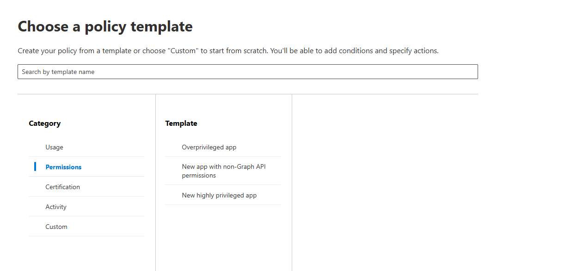Click the Template column heading
Viewport: 565px width, 271px height.
click(181, 123)
